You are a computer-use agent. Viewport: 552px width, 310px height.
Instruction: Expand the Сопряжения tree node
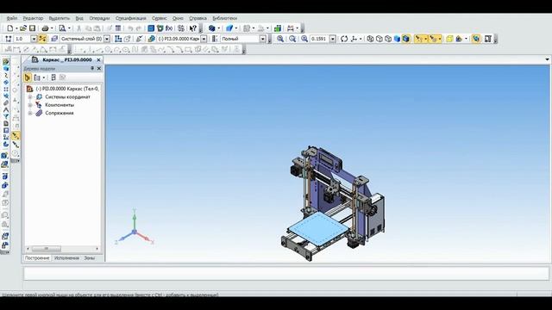click(30, 113)
